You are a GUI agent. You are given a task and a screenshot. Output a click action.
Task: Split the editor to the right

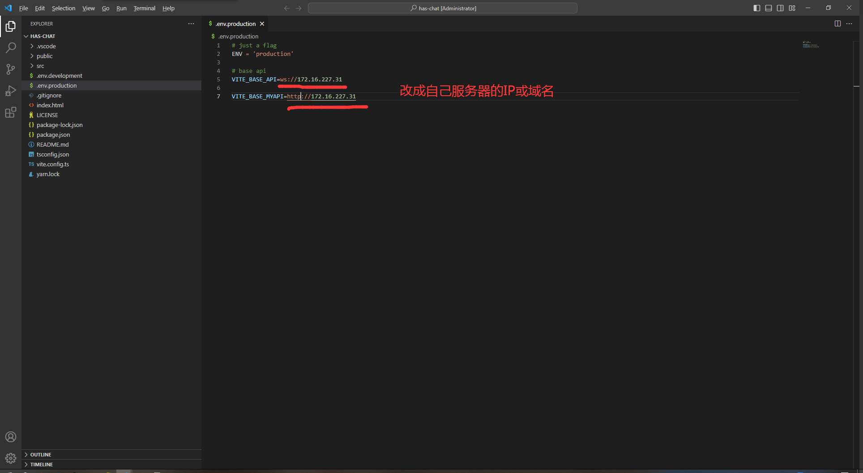pos(837,24)
